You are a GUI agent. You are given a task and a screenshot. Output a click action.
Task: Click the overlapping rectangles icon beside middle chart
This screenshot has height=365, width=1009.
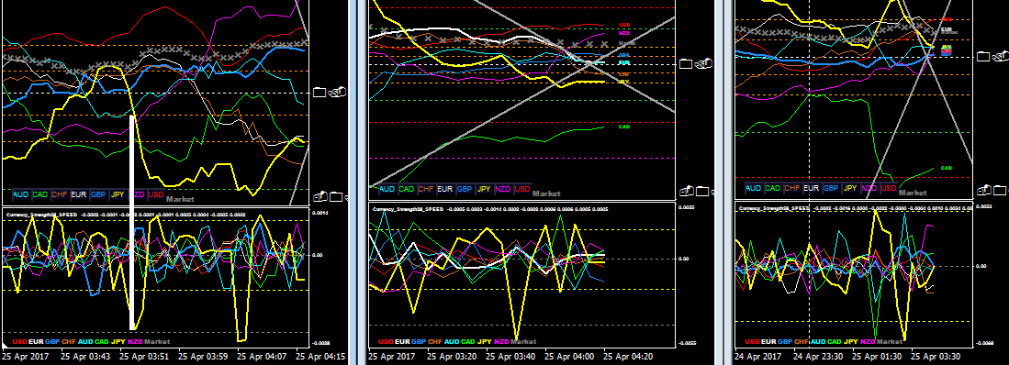[x=702, y=63]
